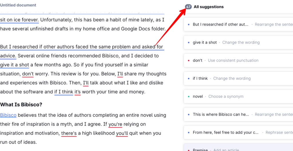Open the 'don't' punctuation suggestion card

pos(237,61)
